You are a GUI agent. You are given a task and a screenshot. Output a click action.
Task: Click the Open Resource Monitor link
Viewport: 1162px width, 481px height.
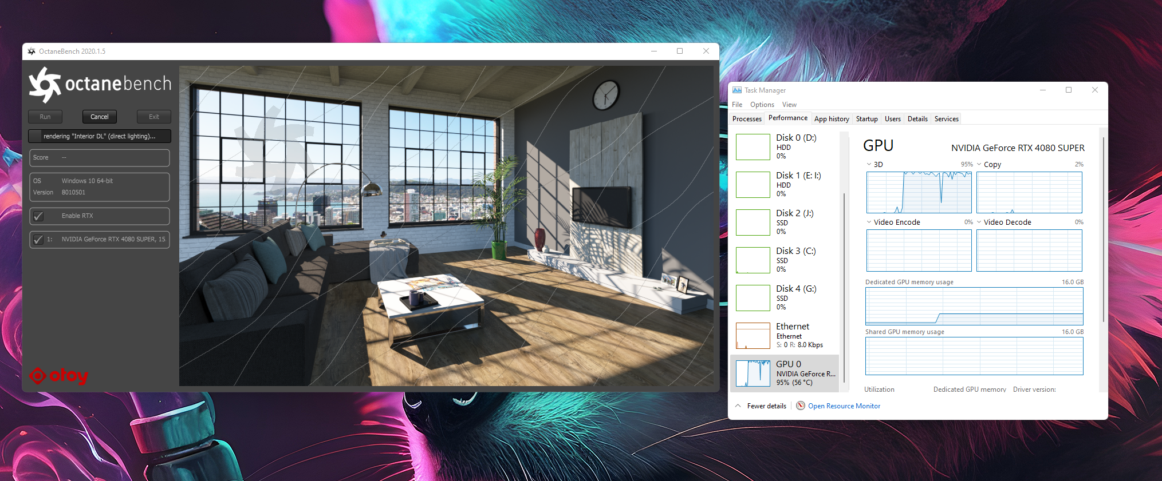[x=844, y=406]
